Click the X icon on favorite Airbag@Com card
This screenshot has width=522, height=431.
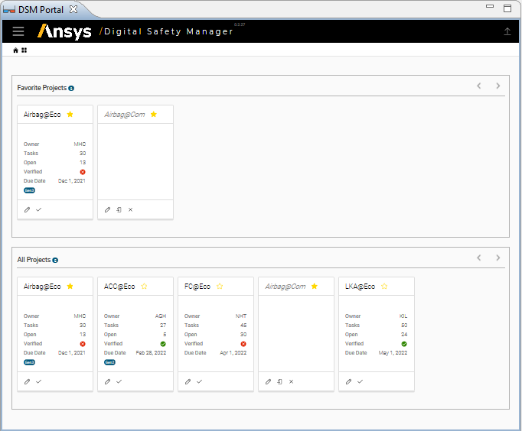coord(130,209)
